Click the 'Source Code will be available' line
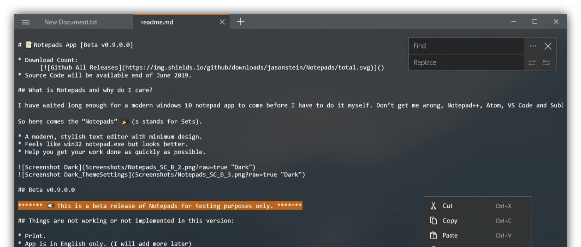The image size is (581, 247). click(105, 75)
